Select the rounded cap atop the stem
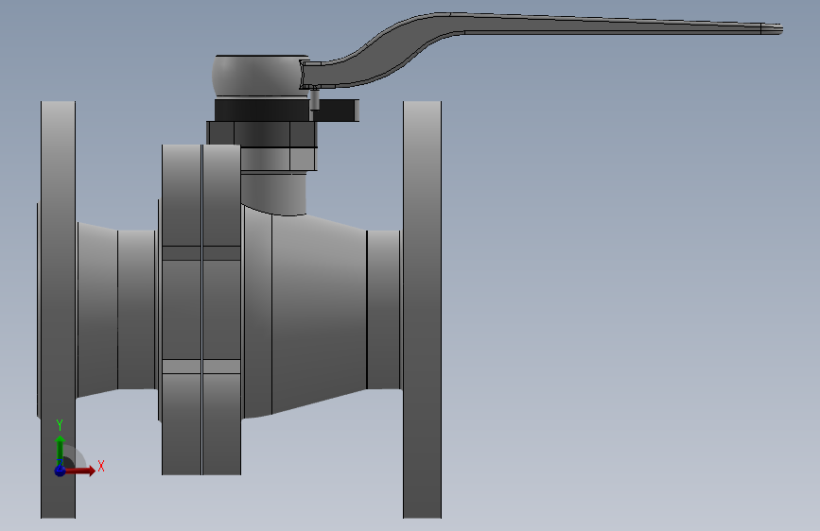The image size is (820, 531). click(259, 77)
